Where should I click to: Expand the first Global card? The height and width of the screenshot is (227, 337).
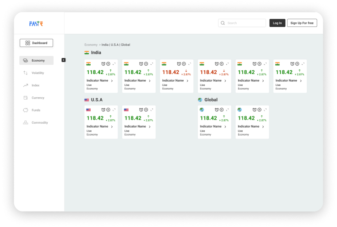click(x=228, y=110)
